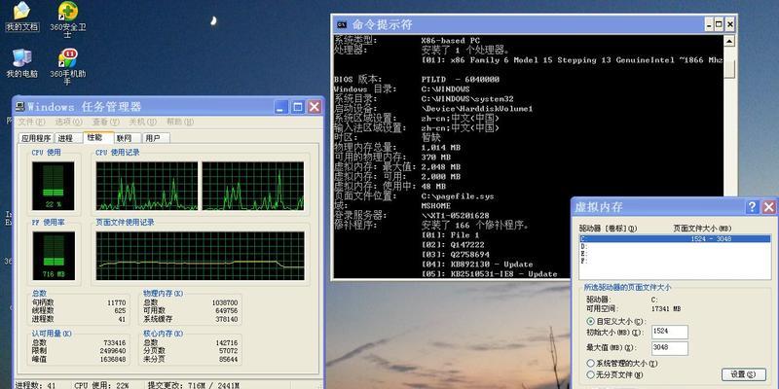Click the 系统缓存 value 378140
Viewport: 779px width, 389px height.
(226, 319)
